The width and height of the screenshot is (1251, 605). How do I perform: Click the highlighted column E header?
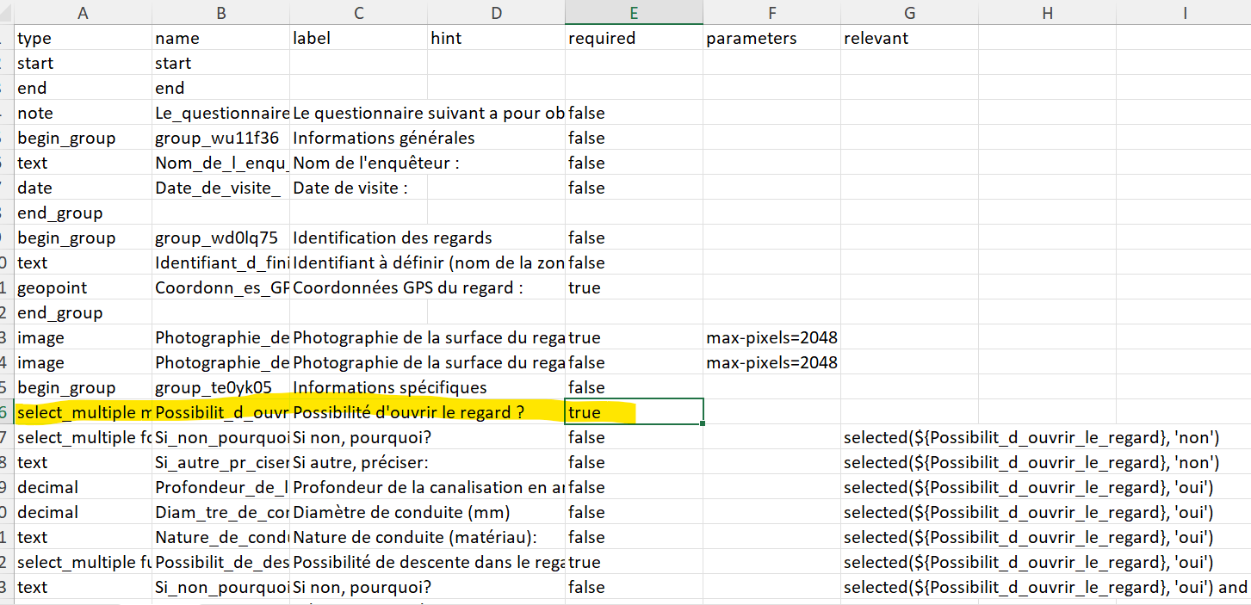634,12
